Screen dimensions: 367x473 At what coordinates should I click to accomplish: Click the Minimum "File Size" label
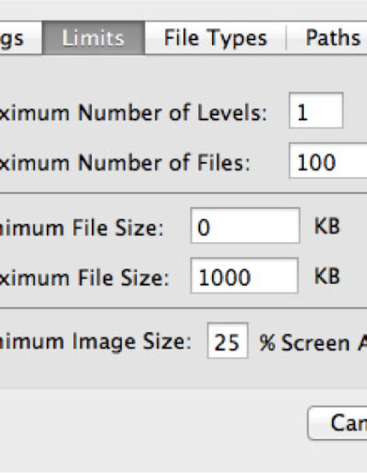118,228
